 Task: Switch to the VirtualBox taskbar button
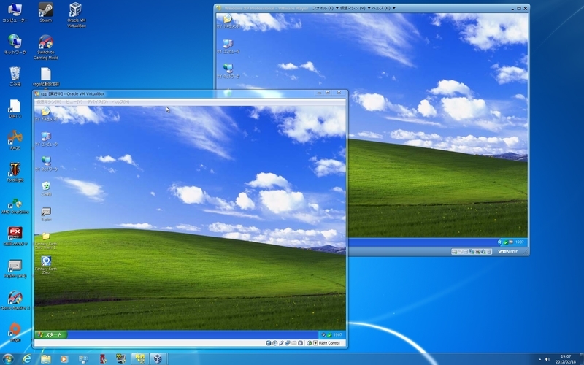[x=158, y=358]
